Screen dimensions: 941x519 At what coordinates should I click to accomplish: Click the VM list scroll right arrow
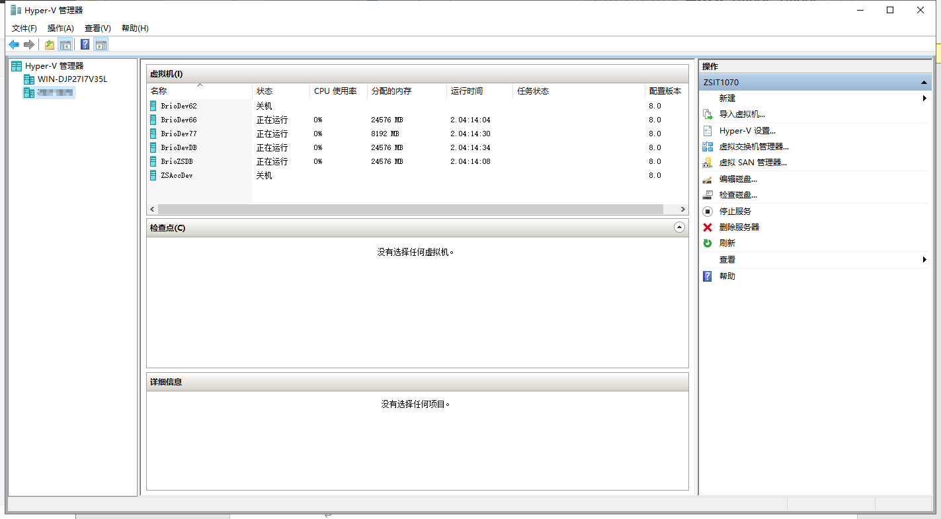tap(683, 210)
